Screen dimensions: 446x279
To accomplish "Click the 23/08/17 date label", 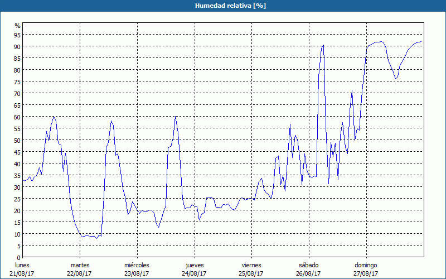I will tap(137, 273).
